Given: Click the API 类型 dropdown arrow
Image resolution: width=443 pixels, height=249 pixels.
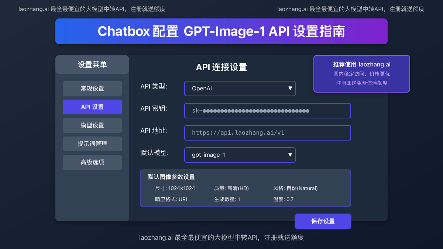Looking at the screenshot, I should tap(290, 89).
